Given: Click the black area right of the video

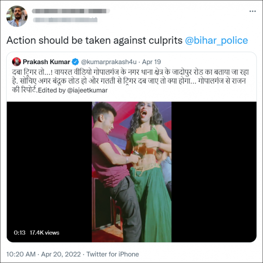Looking at the screenshot, I should tap(214, 172).
